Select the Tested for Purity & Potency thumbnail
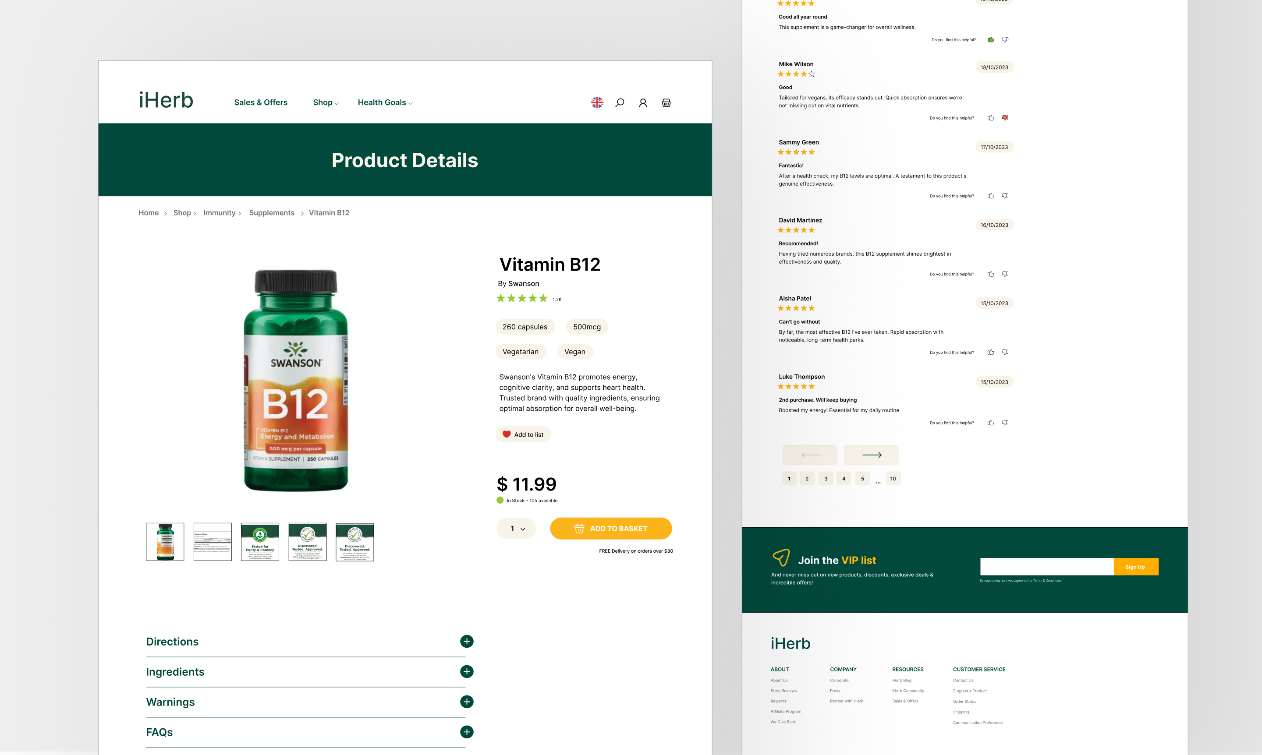This screenshot has width=1262, height=755. (260, 542)
